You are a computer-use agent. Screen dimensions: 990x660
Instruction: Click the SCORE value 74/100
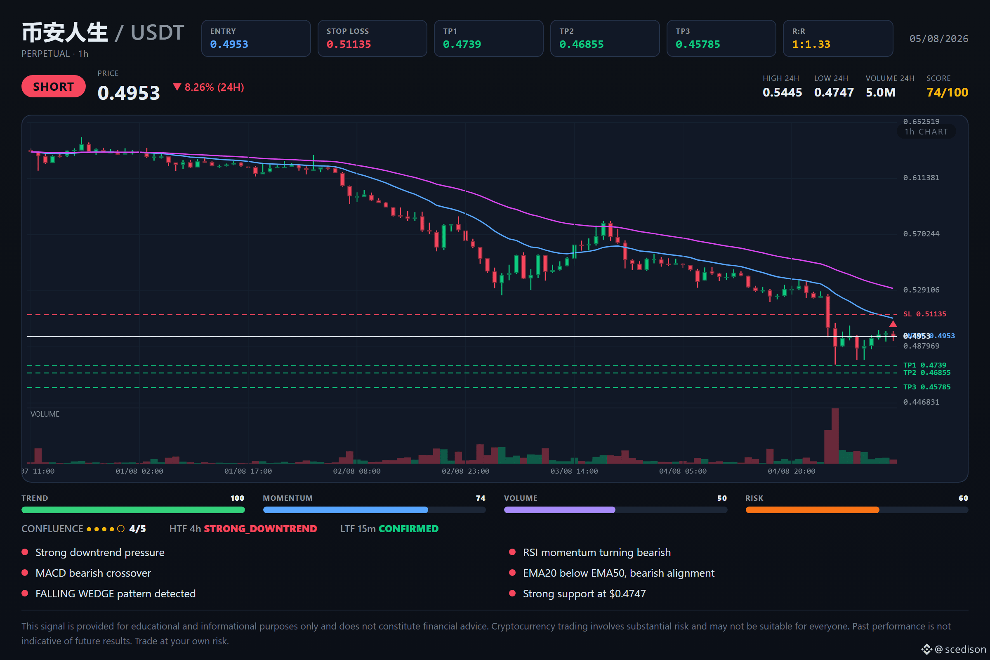pos(947,92)
